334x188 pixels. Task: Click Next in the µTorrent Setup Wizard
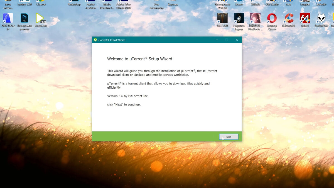229,137
